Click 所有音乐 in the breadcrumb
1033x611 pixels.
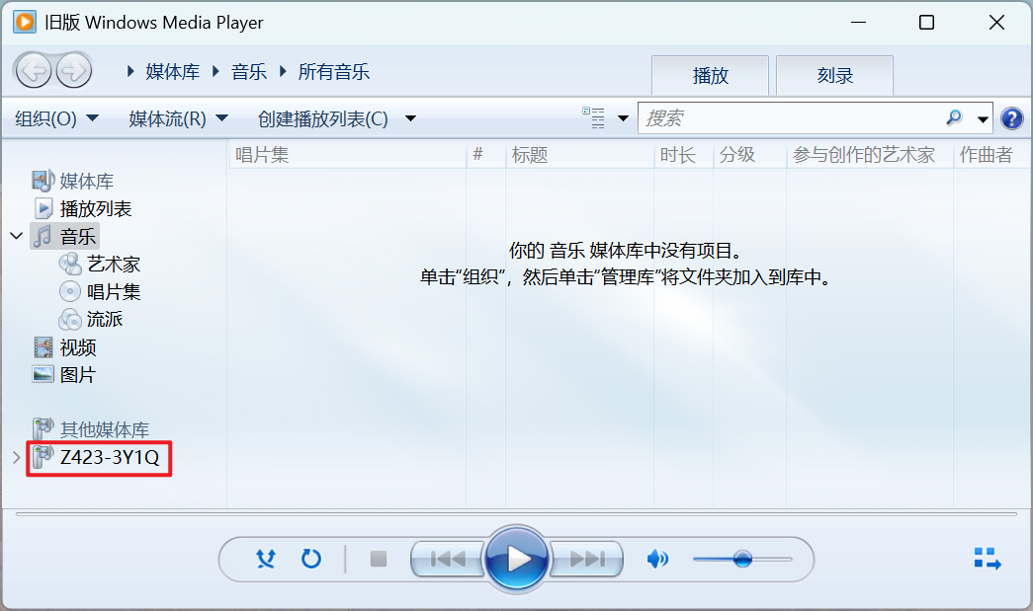pyautogui.click(x=333, y=72)
